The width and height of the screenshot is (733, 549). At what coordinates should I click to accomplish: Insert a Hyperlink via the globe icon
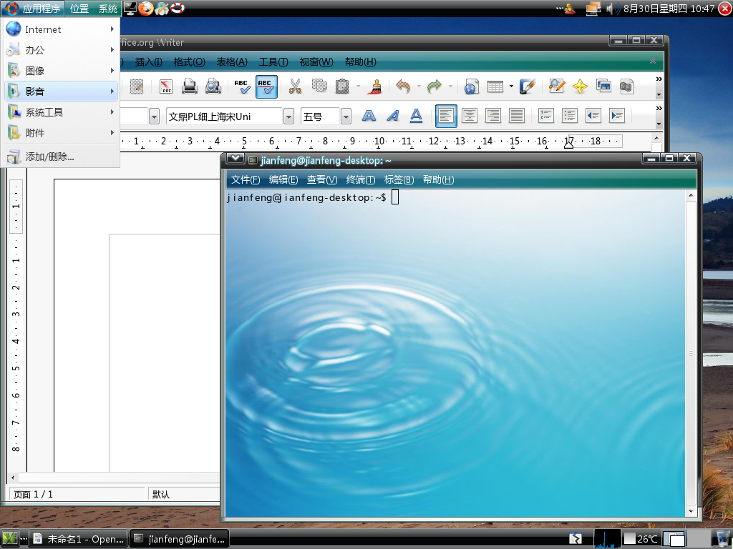pos(471,86)
